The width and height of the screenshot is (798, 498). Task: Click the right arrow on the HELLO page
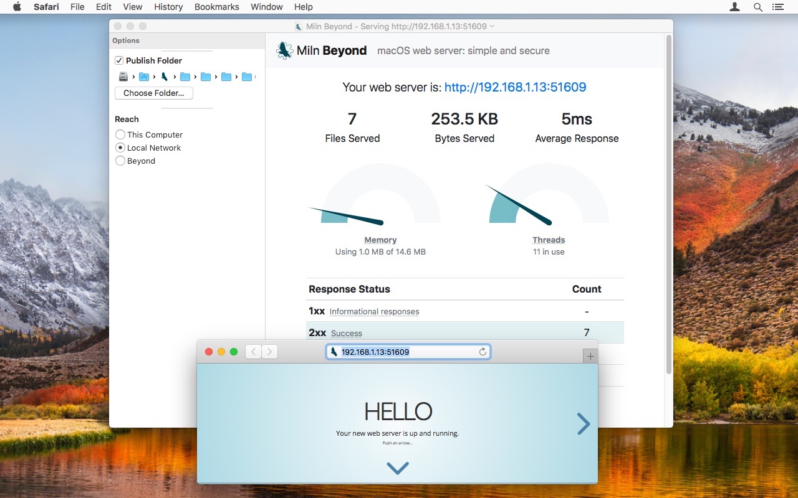[584, 424]
